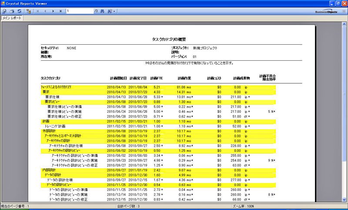The width and height of the screenshot is (348, 210).
Task: Click the vertical scrollbar up arrow
Action: (344, 24)
